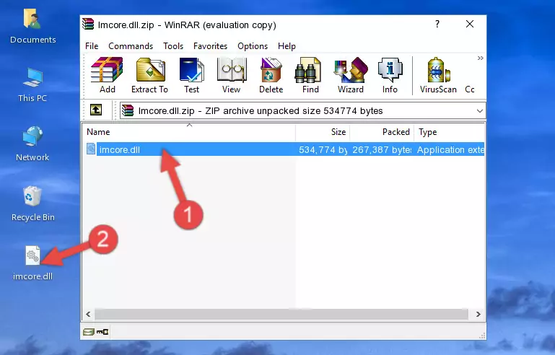Select the Documents desktop icon
Image resolution: width=555 pixels, height=355 pixels.
click(x=33, y=26)
